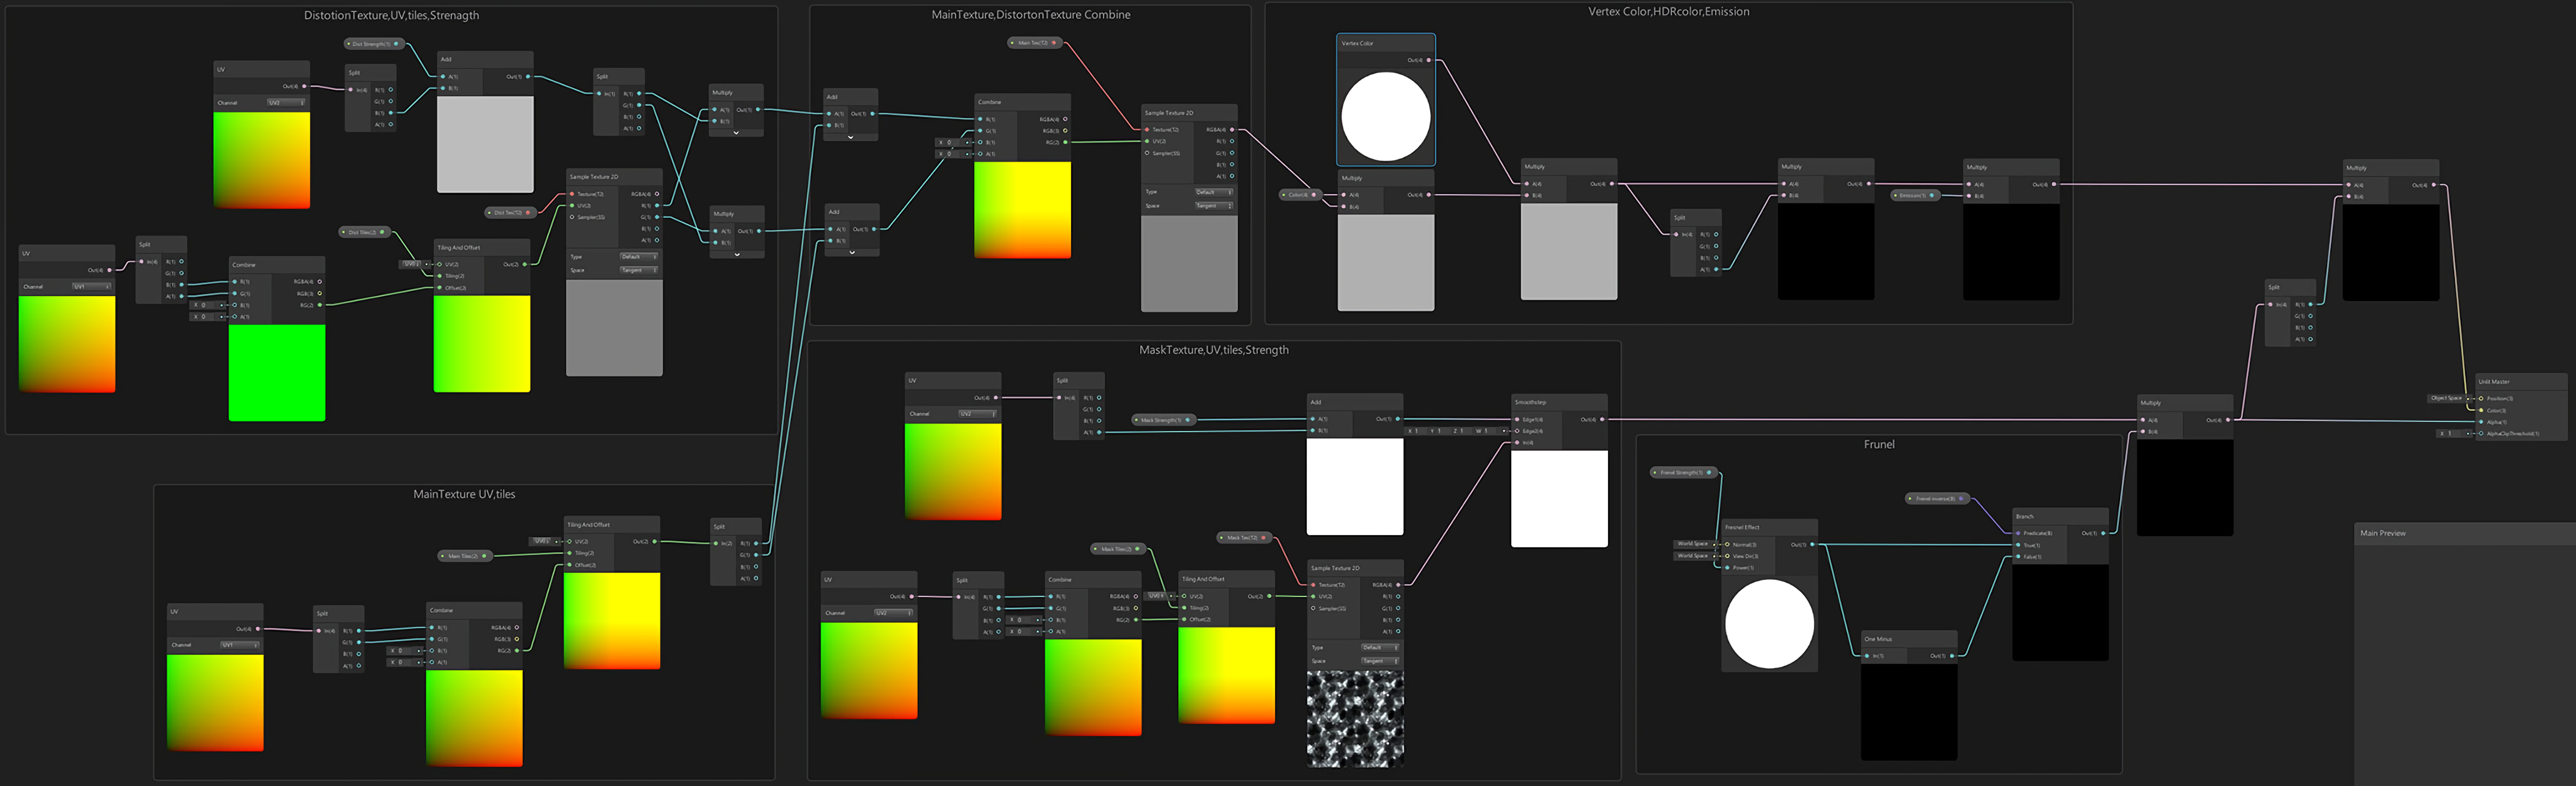Open Object Space dropdown on Unlit Master
This screenshot has width=2576, height=786.
tap(2447, 398)
